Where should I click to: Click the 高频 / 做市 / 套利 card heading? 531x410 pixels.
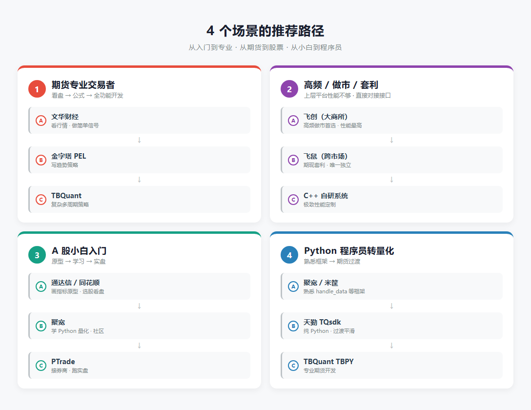click(341, 84)
